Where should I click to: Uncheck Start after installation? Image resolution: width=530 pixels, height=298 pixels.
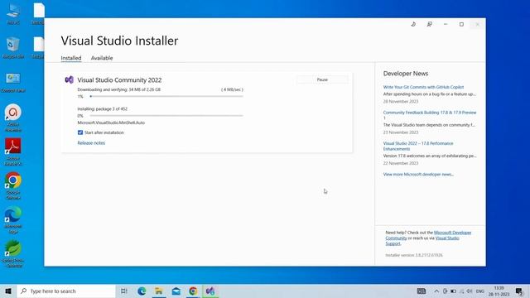click(80, 132)
